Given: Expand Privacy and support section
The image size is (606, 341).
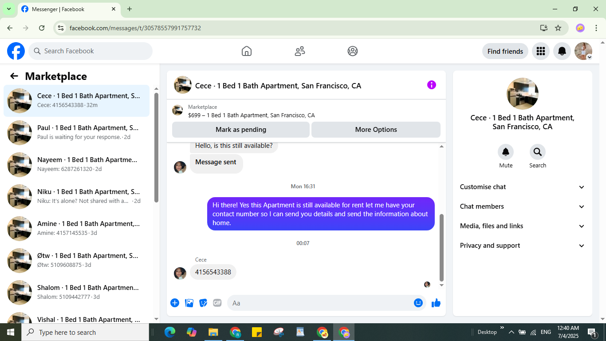Looking at the screenshot, I should (x=522, y=246).
